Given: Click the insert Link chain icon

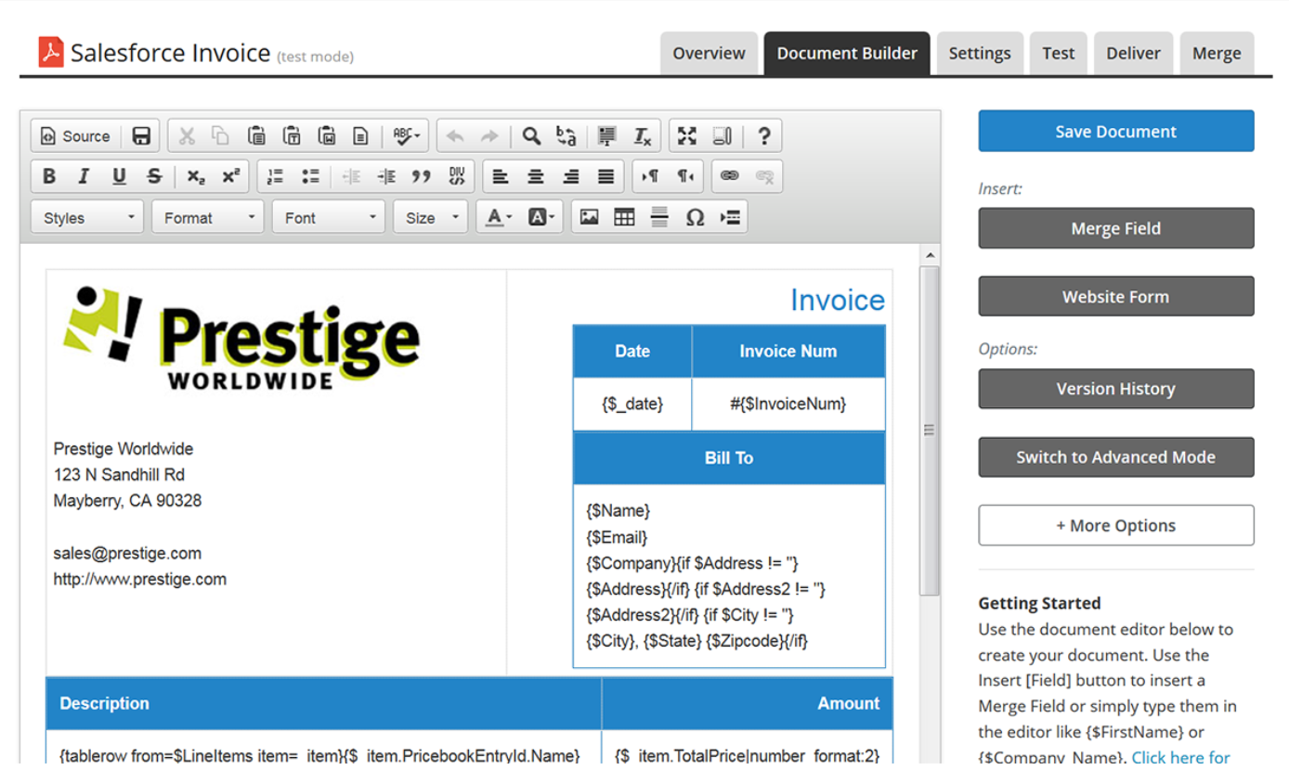Looking at the screenshot, I should (730, 176).
